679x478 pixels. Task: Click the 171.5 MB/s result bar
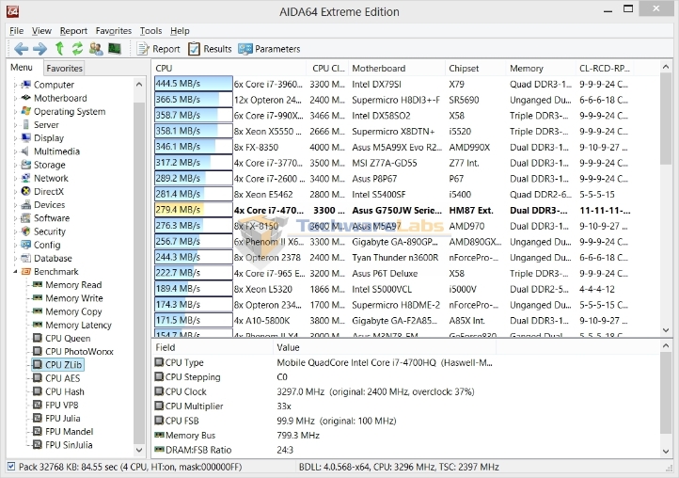click(193, 320)
